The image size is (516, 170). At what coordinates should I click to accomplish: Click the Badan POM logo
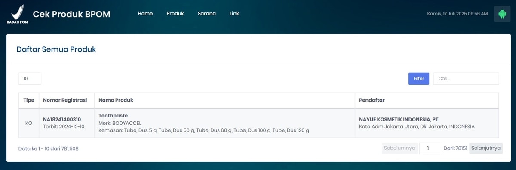(x=17, y=14)
